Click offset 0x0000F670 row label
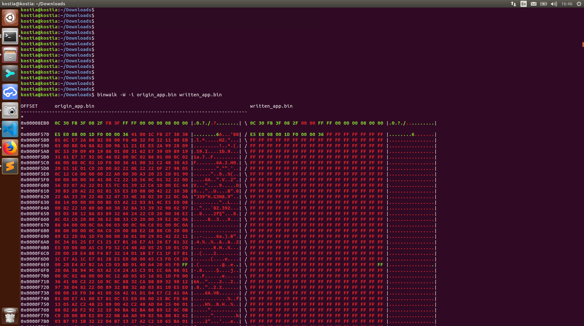 pos(35,225)
